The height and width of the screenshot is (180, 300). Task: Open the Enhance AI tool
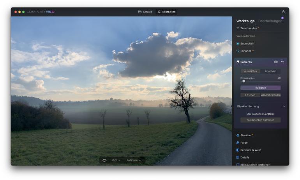click(x=245, y=51)
